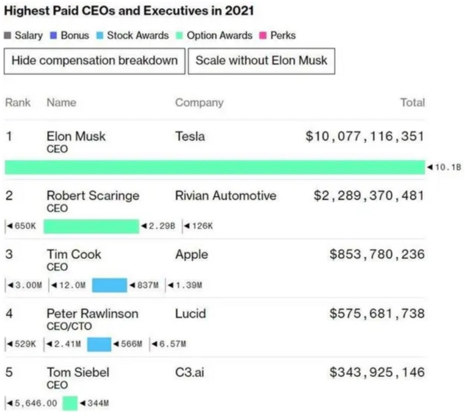Click Tim Cook's blue stock awards bar
The image size is (467, 417).
[x=109, y=285]
